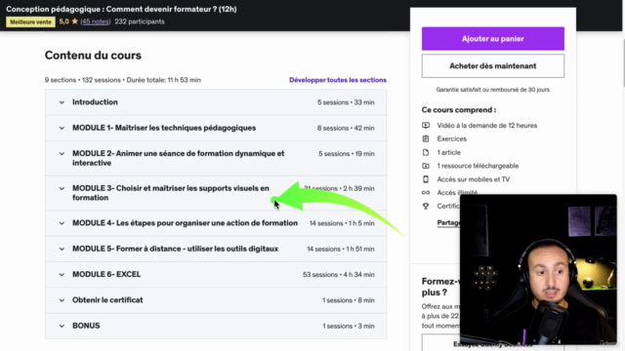This screenshot has height=351, width=625.
Task: Open the 45 notes ratings link
Action: pos(96,21)
